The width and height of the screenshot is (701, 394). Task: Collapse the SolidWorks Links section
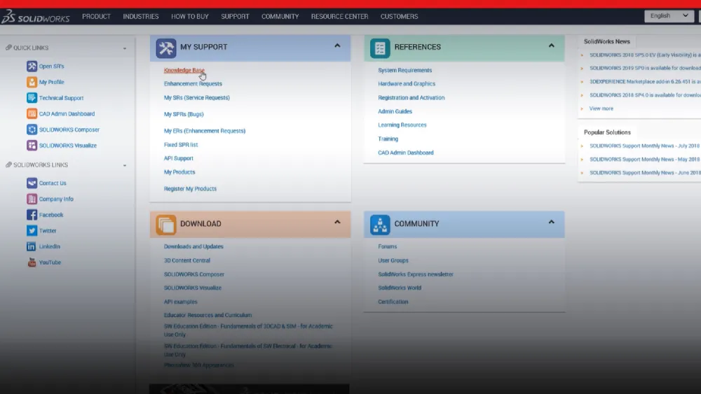(x=125, y=166)
